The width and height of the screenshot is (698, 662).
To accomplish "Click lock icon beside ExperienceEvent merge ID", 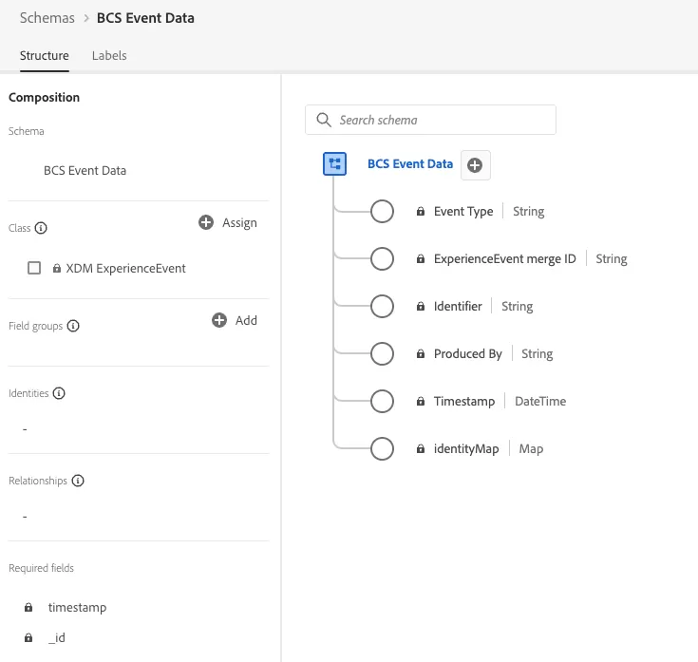I will (420, 258).
